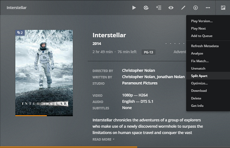The image size is (230, 148).
Task: Click the download circle icon
Action: click(196, 8)
